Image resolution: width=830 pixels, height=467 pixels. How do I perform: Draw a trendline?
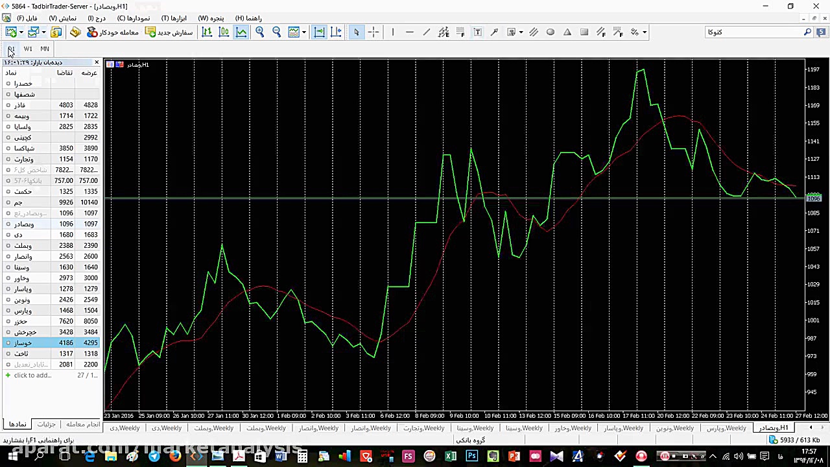(426, 32)
